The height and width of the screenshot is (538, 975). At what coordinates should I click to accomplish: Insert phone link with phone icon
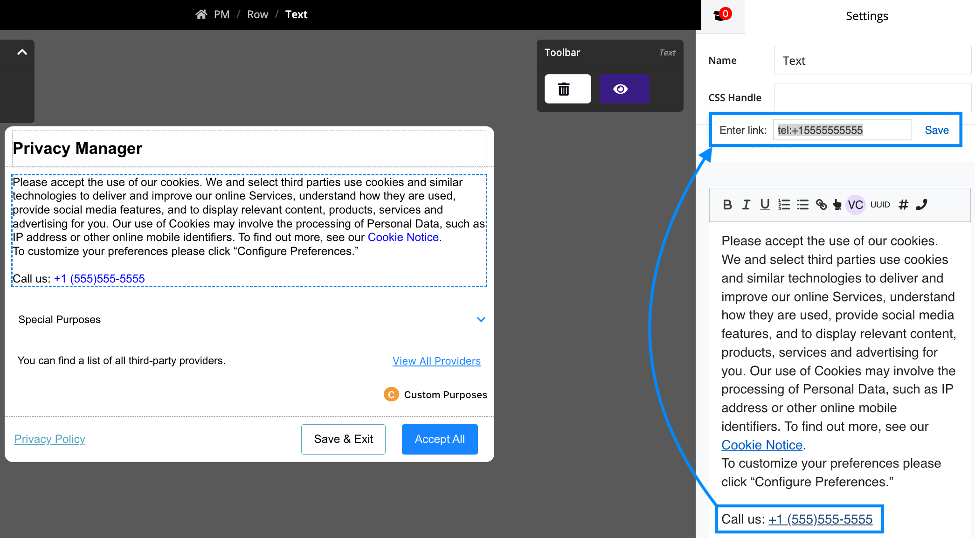pos(921,205)
